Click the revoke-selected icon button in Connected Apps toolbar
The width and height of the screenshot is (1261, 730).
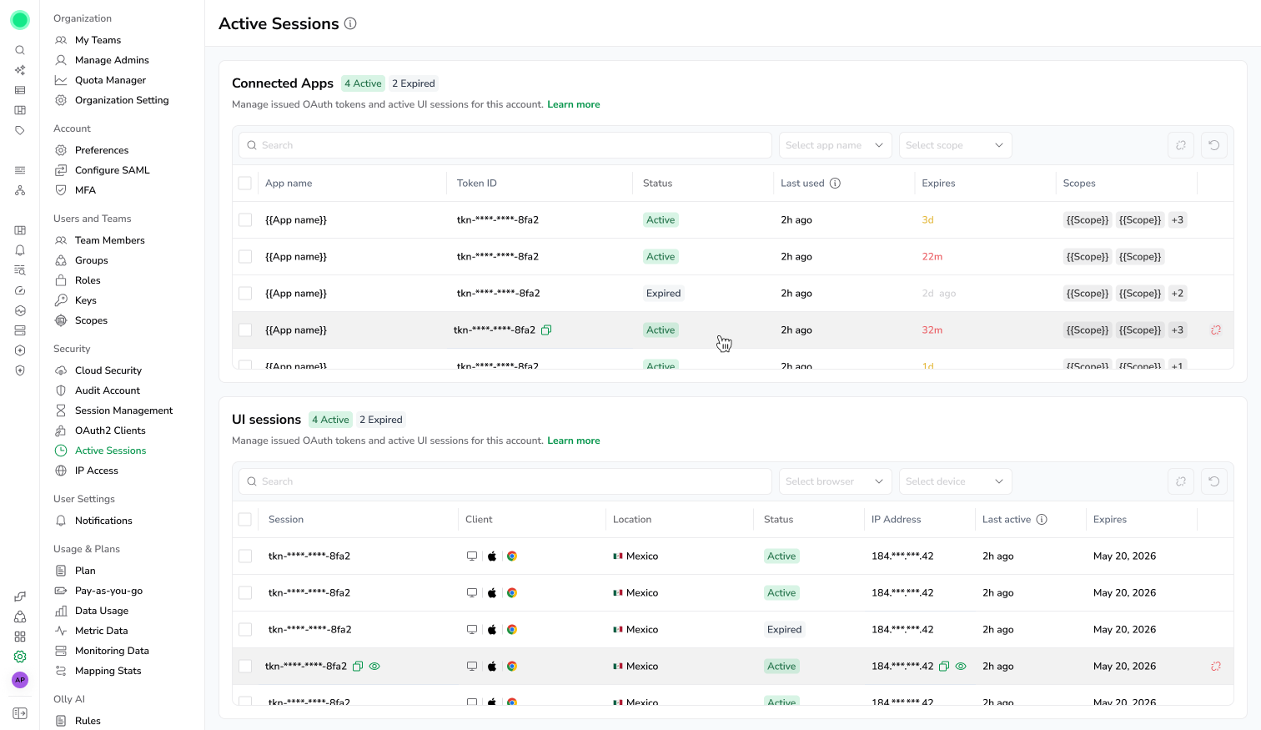[1181, 145]
